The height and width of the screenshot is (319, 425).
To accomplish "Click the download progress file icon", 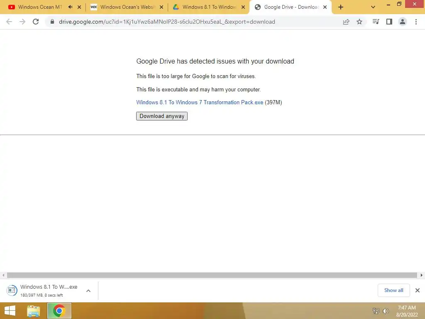I will coord(12,290).
